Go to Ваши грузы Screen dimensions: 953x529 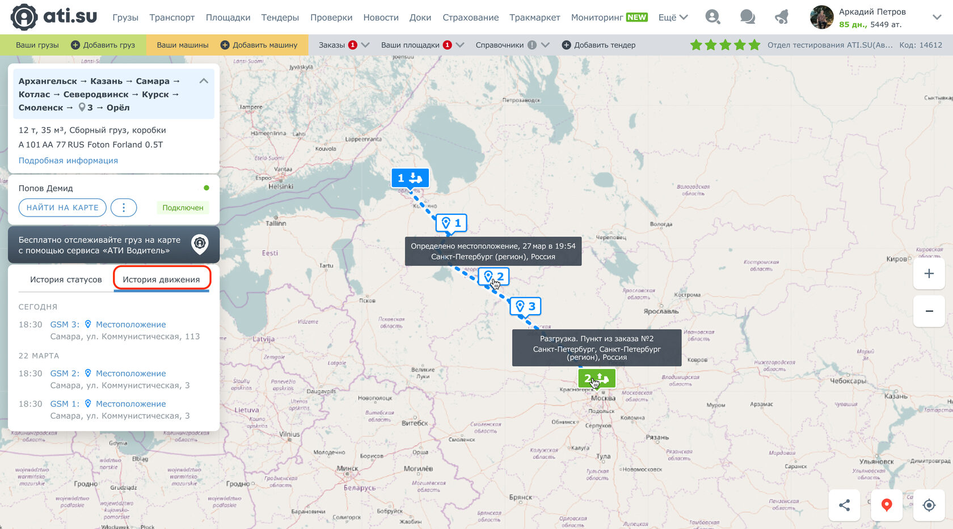point(37,45)
